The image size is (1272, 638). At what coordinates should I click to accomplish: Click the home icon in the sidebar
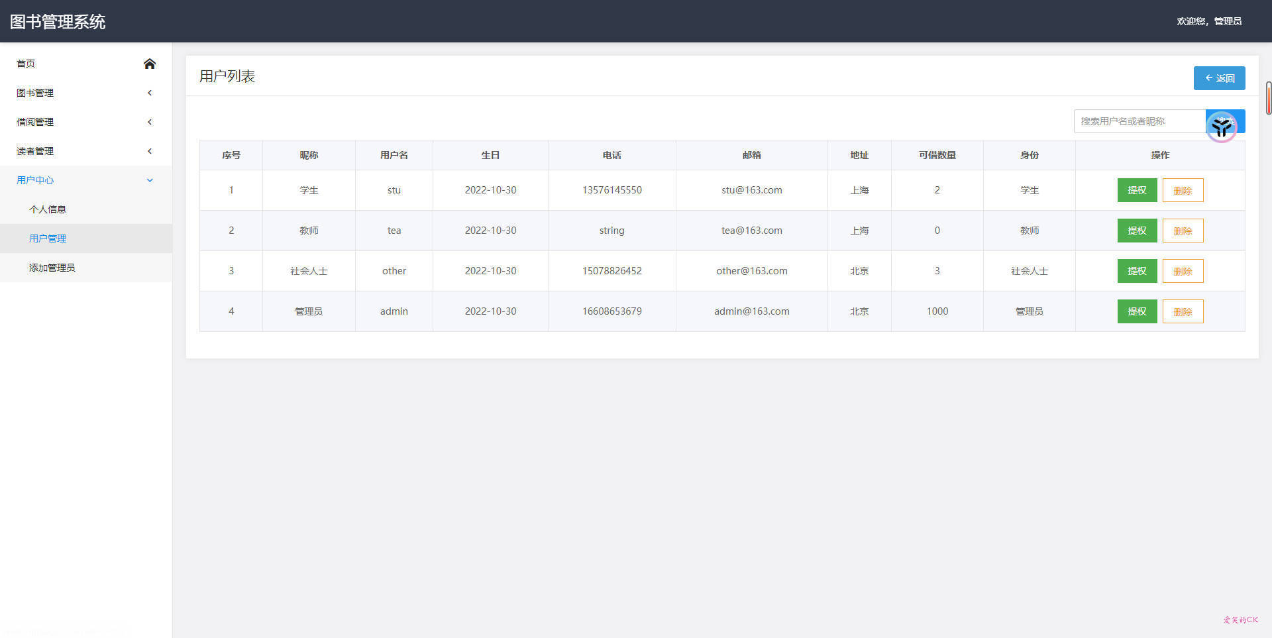[150, 64]
